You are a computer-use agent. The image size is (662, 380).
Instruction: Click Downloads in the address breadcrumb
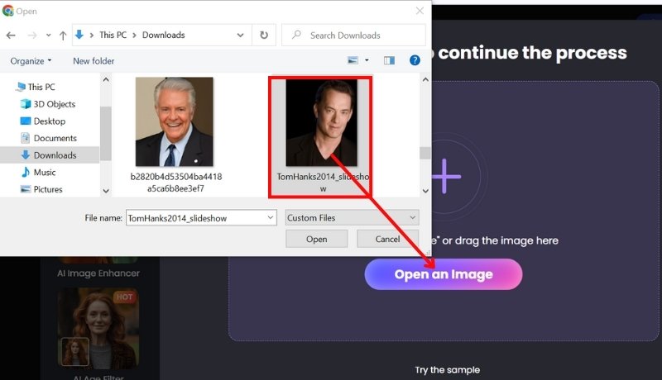click(163, 36)
